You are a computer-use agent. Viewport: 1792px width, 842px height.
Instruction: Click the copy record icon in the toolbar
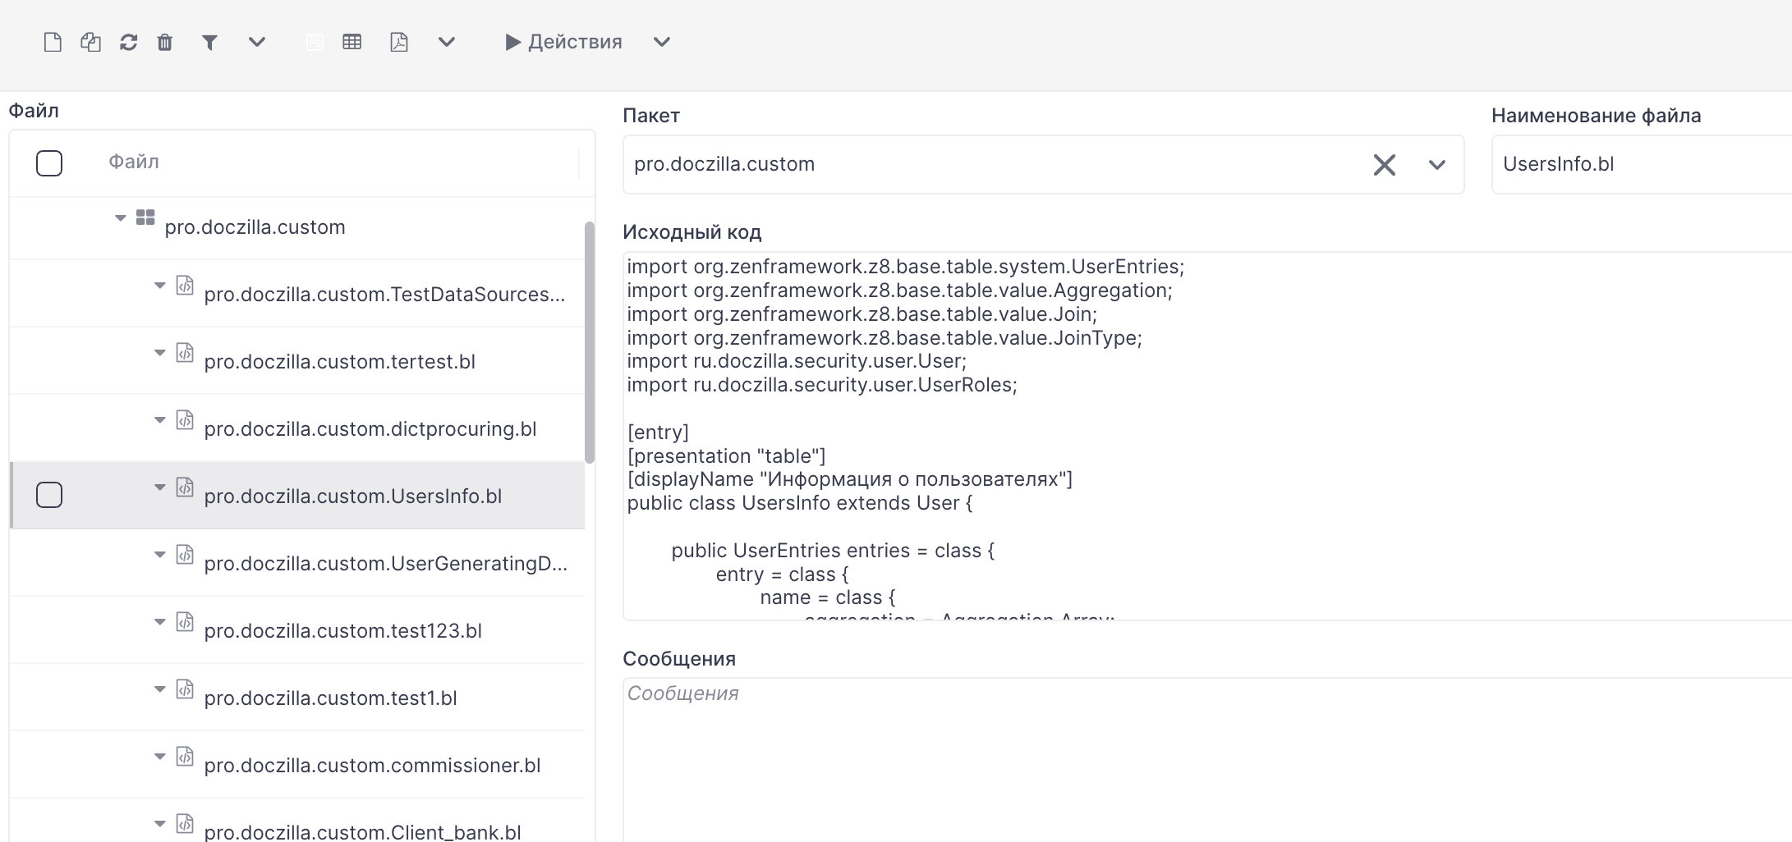tap(90, 42)
